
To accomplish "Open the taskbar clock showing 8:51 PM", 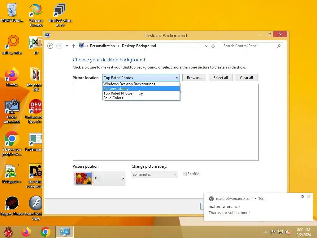I will click(303, 232).
